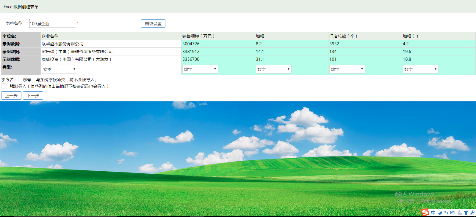The image size is (476, 217).
Task: Open type dropdown for 门店总数(个) column
Action: [x=347, y=69]
